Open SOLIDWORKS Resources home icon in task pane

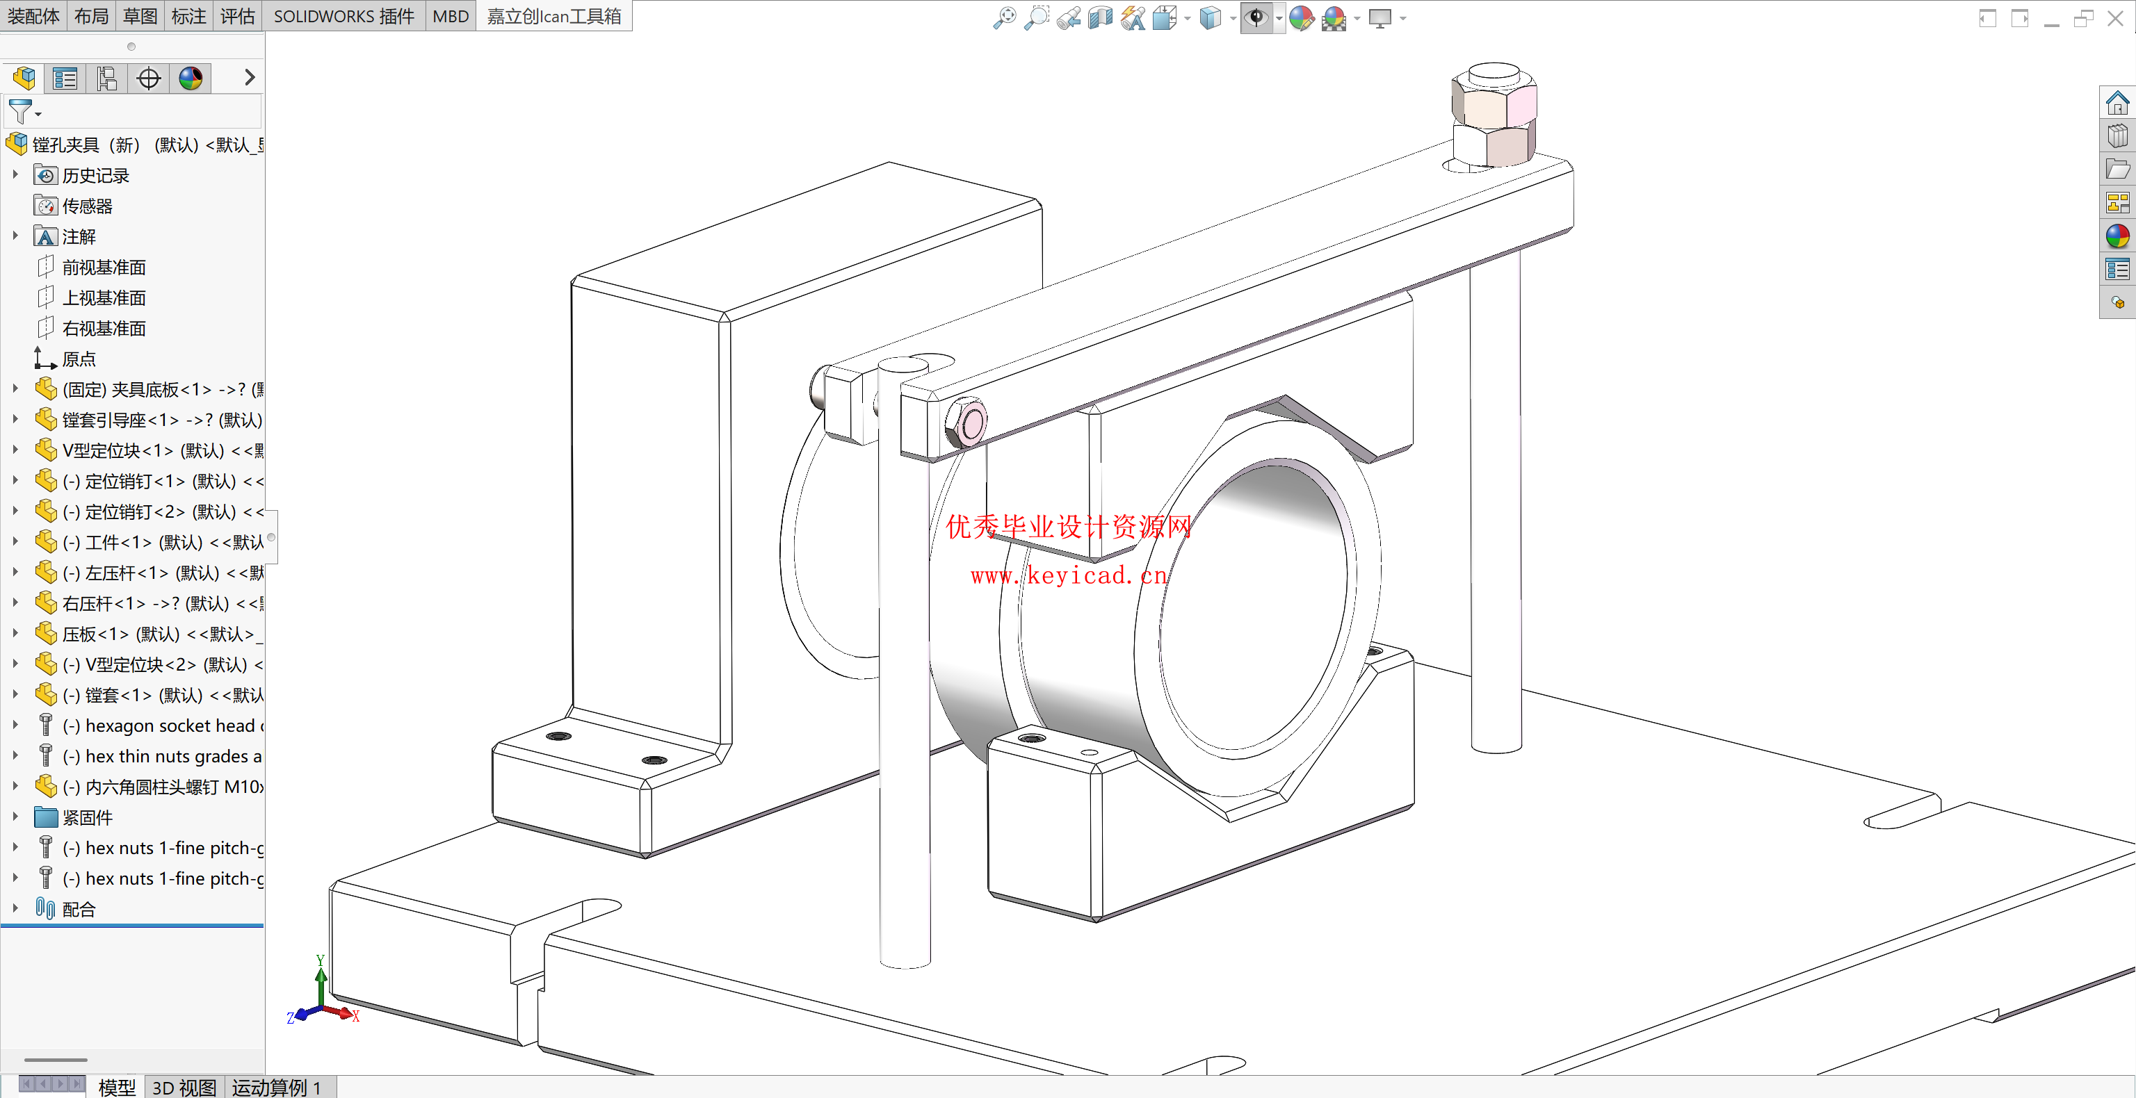[x=2117, y=103]
